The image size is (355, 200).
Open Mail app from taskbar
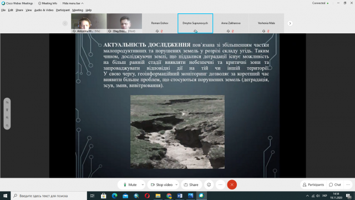coord(125,196)
